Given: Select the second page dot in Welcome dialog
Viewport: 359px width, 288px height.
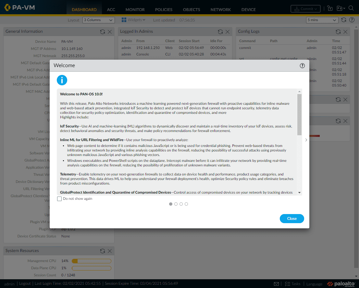Looking at the screenshot, I should click(x=176, y=204).
